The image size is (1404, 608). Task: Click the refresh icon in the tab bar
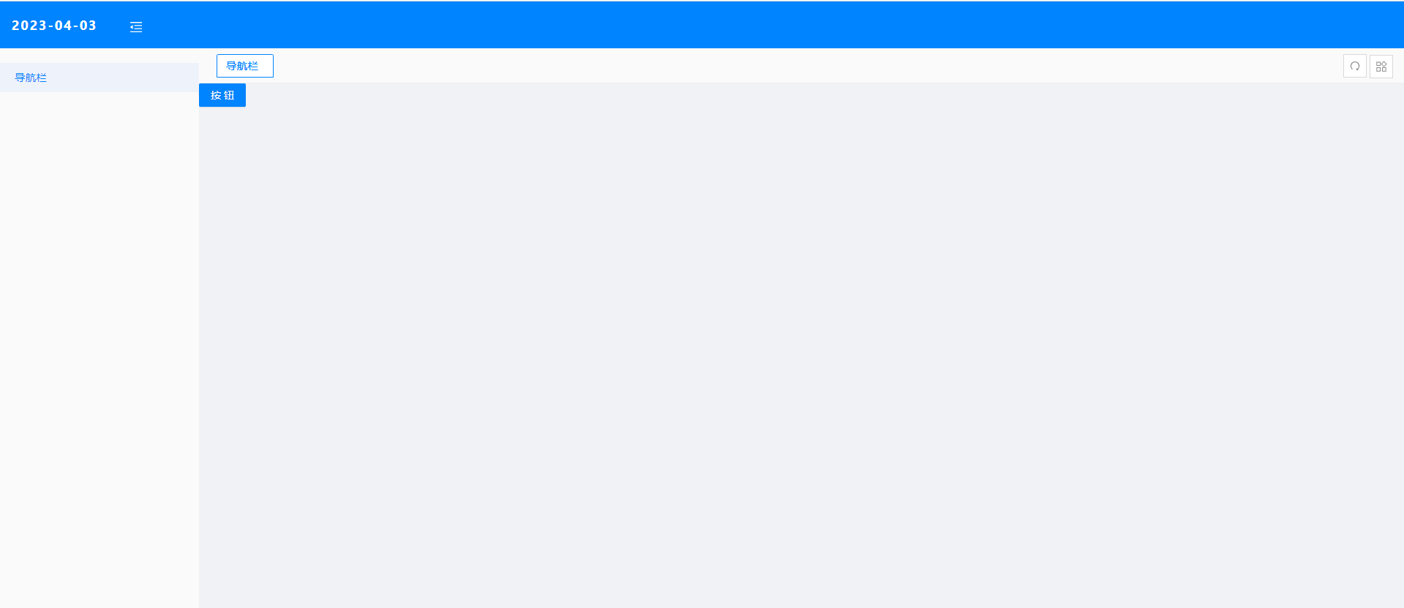tap(1354, 66)
